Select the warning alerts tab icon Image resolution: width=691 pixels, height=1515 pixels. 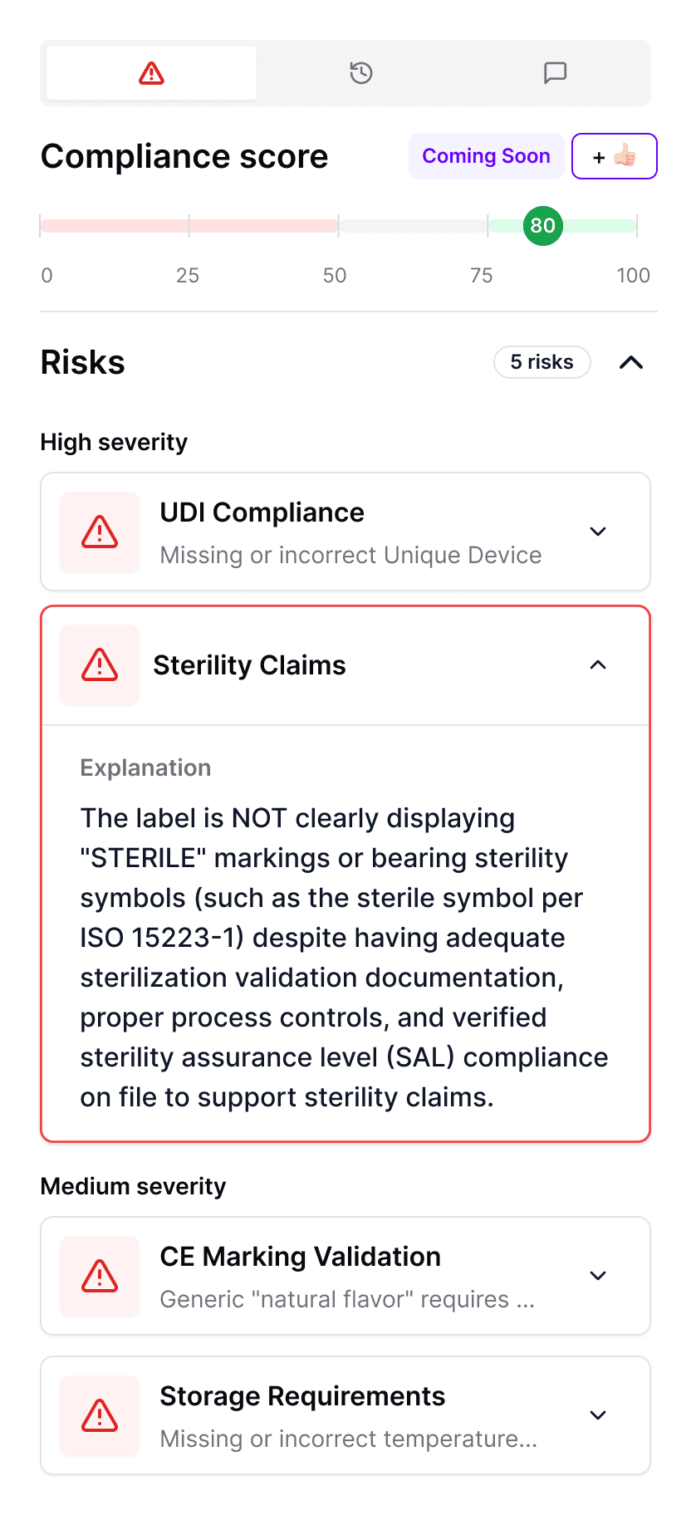coord(149,72)
